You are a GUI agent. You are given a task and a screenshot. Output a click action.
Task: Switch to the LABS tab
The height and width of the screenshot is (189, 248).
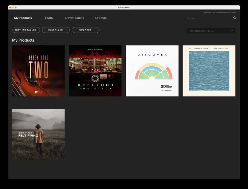pos(49,18)
